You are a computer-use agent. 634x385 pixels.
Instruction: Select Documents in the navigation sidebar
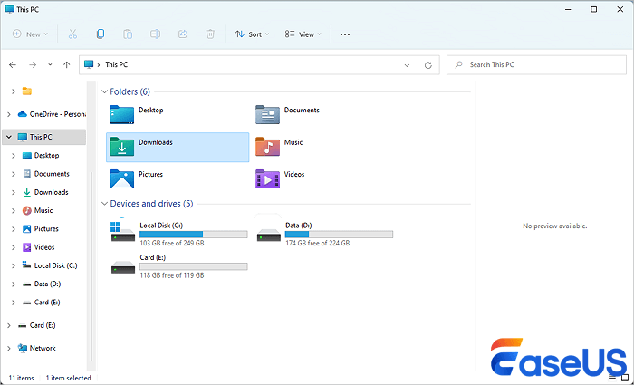coord(51,174)
